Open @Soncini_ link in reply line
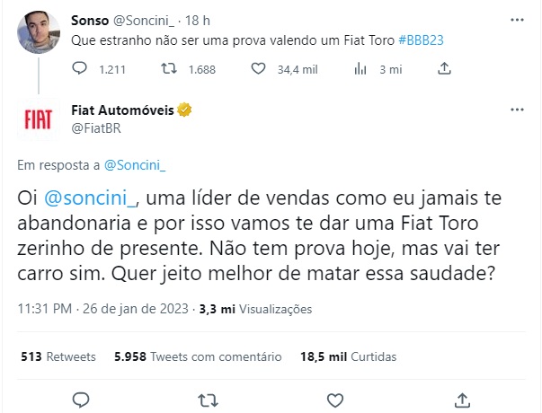The image size is (542, 413). 136,165
